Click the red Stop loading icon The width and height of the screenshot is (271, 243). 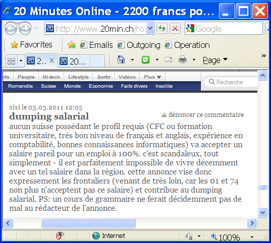click(175, 28)
